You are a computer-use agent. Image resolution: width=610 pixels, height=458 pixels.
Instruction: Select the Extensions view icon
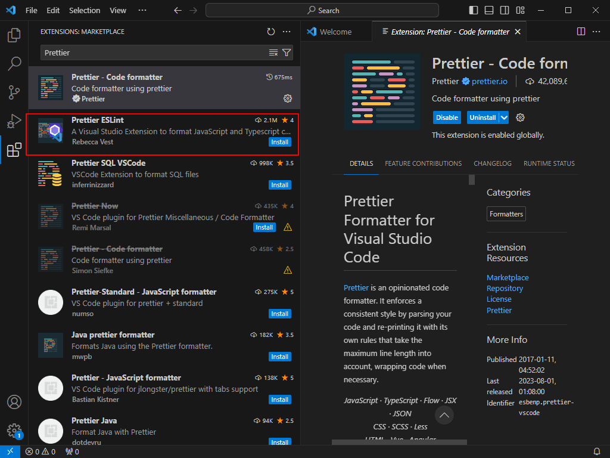[x=14, y=150]
